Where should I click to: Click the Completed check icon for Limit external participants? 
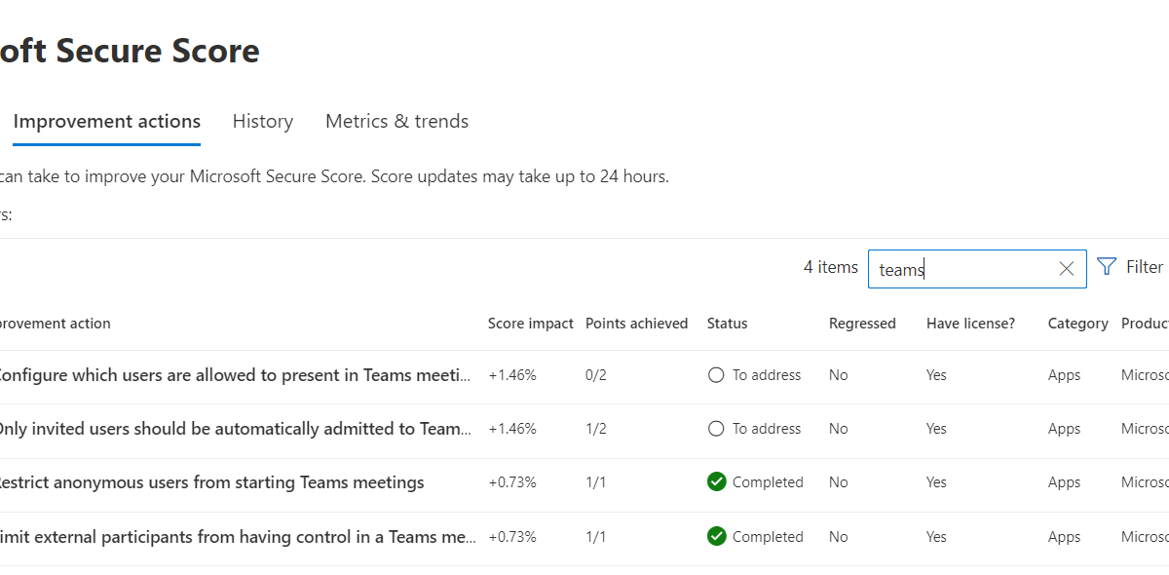click(x=717, y=536)
